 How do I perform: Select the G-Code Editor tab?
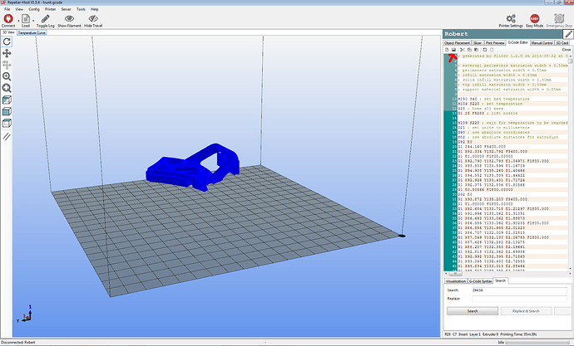518,42
